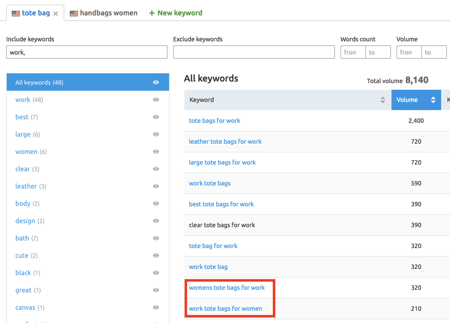450x323 pixels.
Task: Toggle the eye icon for All keywords
Action: 156,82
